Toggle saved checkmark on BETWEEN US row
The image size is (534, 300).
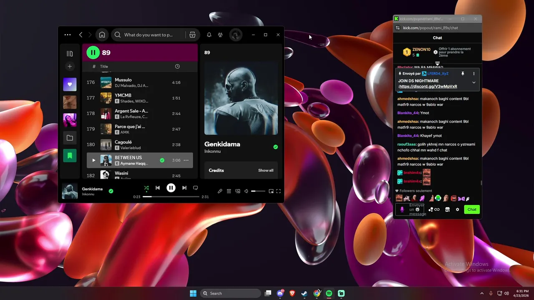(162, 160)
